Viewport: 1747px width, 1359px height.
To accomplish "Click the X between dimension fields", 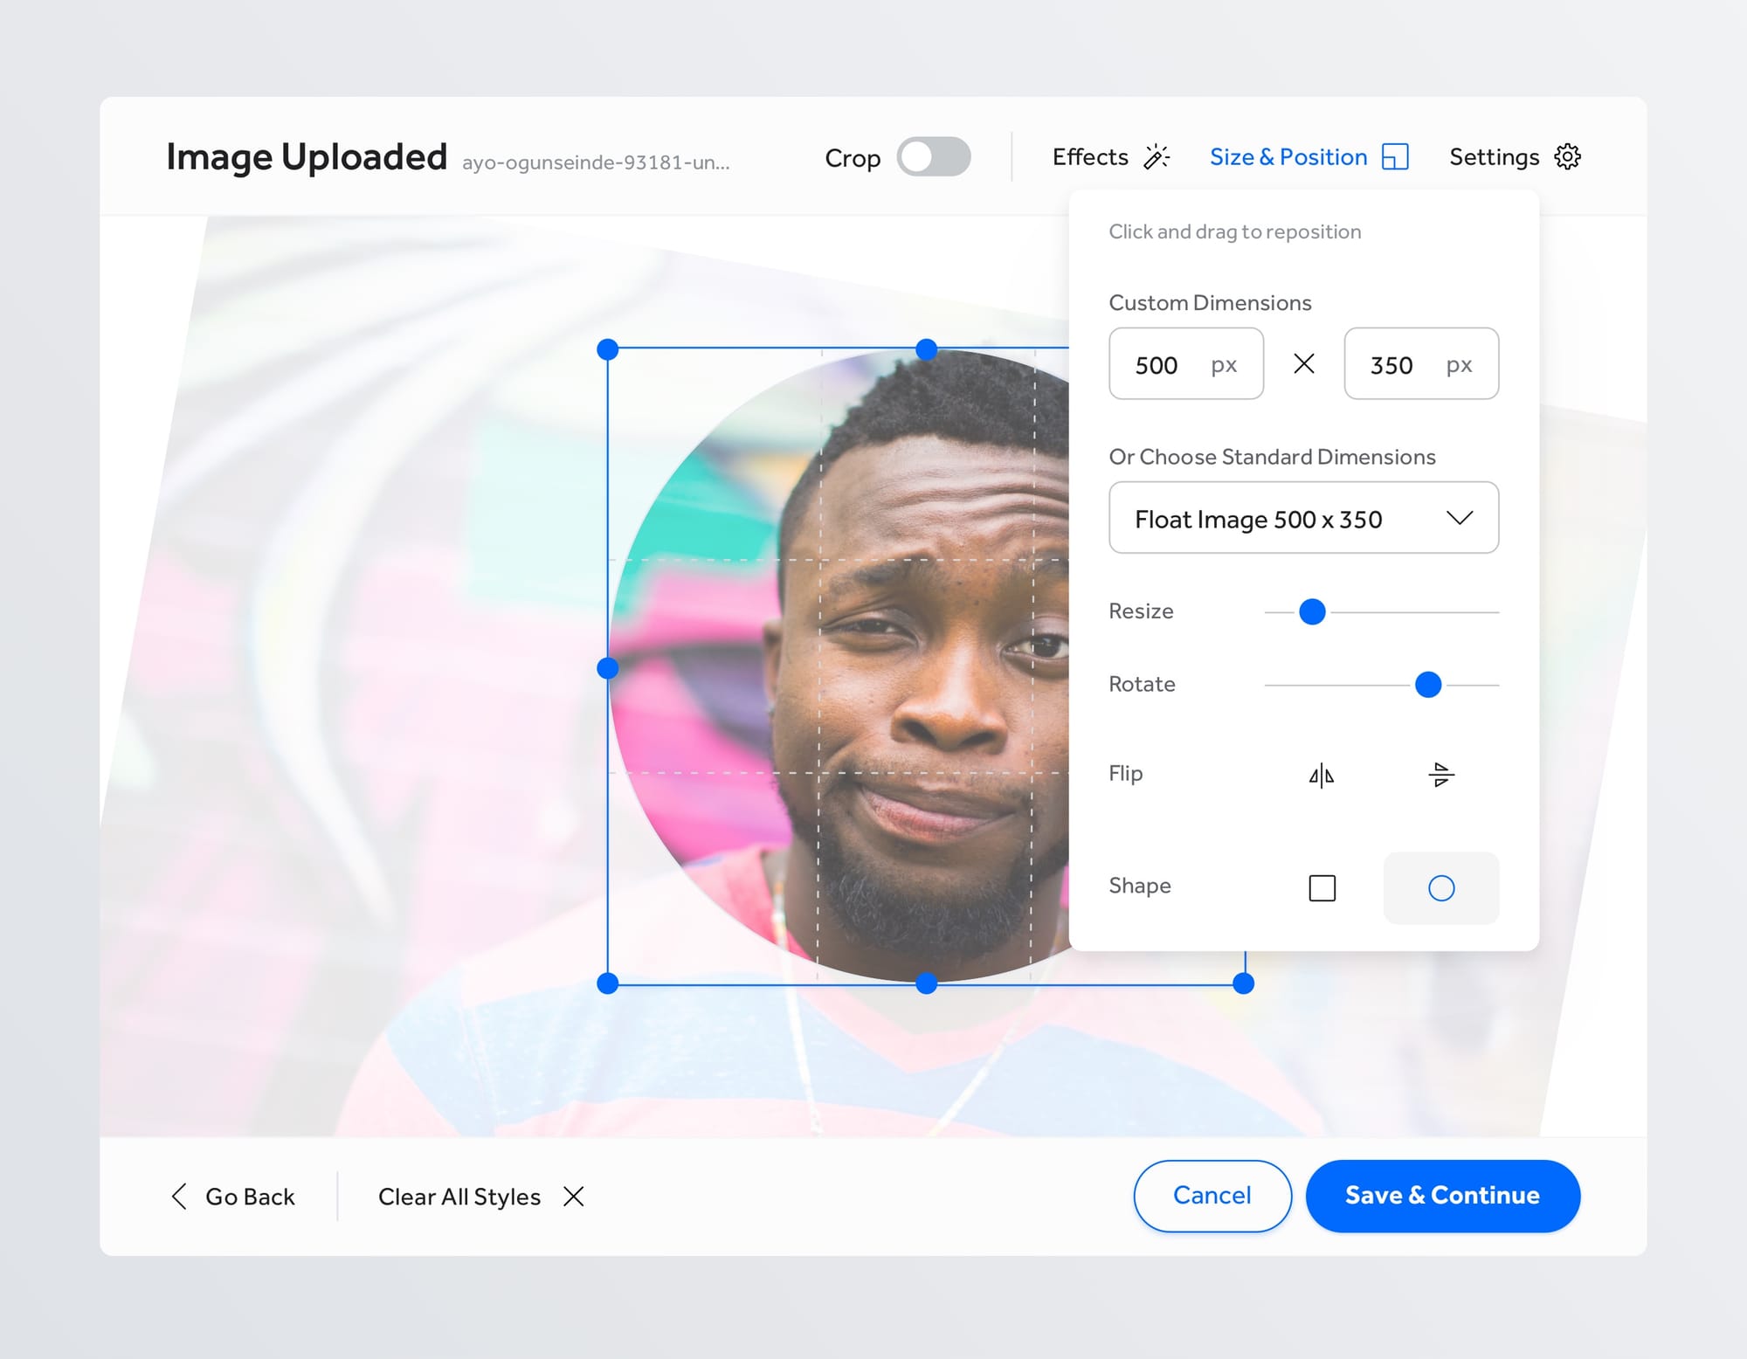I will pos(1303,364).
